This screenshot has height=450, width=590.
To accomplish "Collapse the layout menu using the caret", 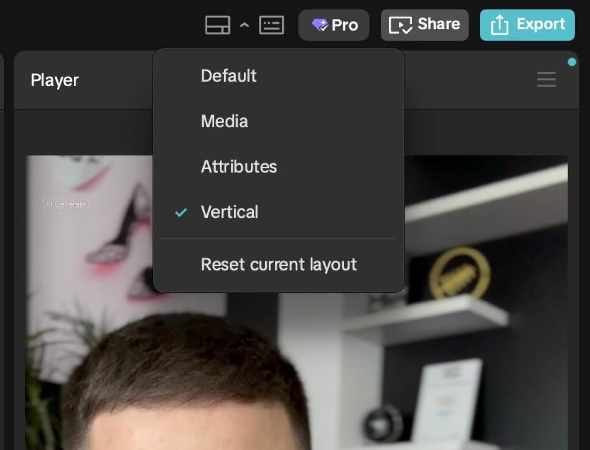I will pyautogui.click(x=244, y=25).
